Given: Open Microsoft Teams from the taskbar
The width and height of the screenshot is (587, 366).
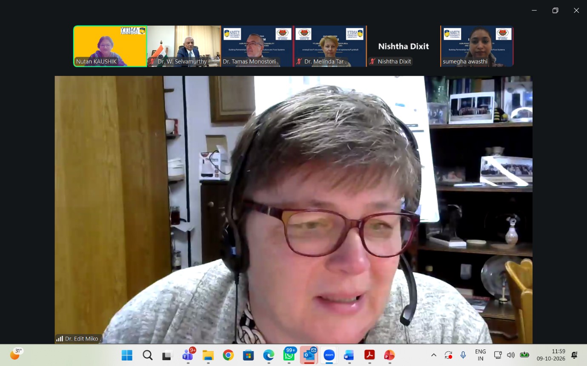Looking at the screenshot, I should coord(188,355).
